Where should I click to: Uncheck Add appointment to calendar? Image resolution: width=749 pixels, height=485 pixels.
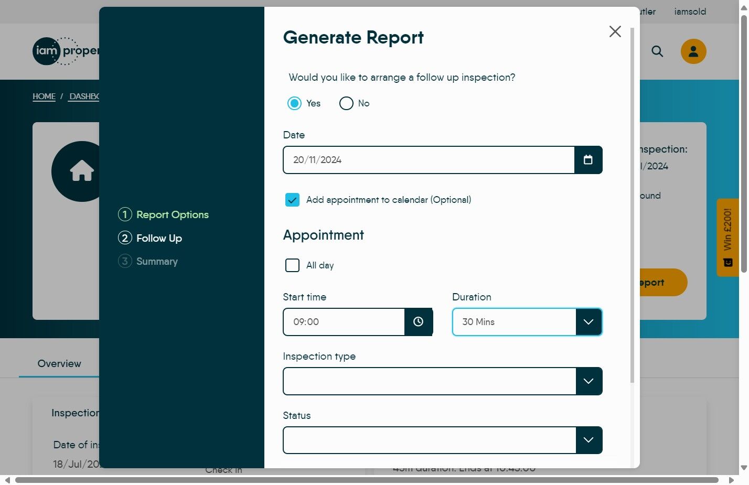tap(292, 200)
